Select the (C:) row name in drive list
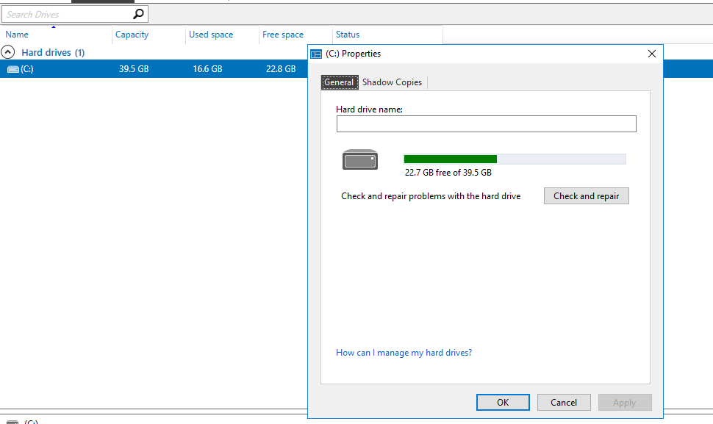This screenshot has height=424, width=713. tap(26, 69)
